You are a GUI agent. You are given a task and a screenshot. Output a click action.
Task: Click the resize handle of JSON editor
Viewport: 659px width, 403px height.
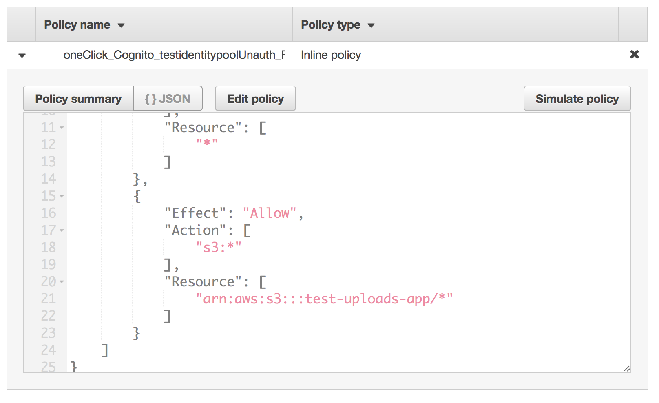(x=627, y=368)
